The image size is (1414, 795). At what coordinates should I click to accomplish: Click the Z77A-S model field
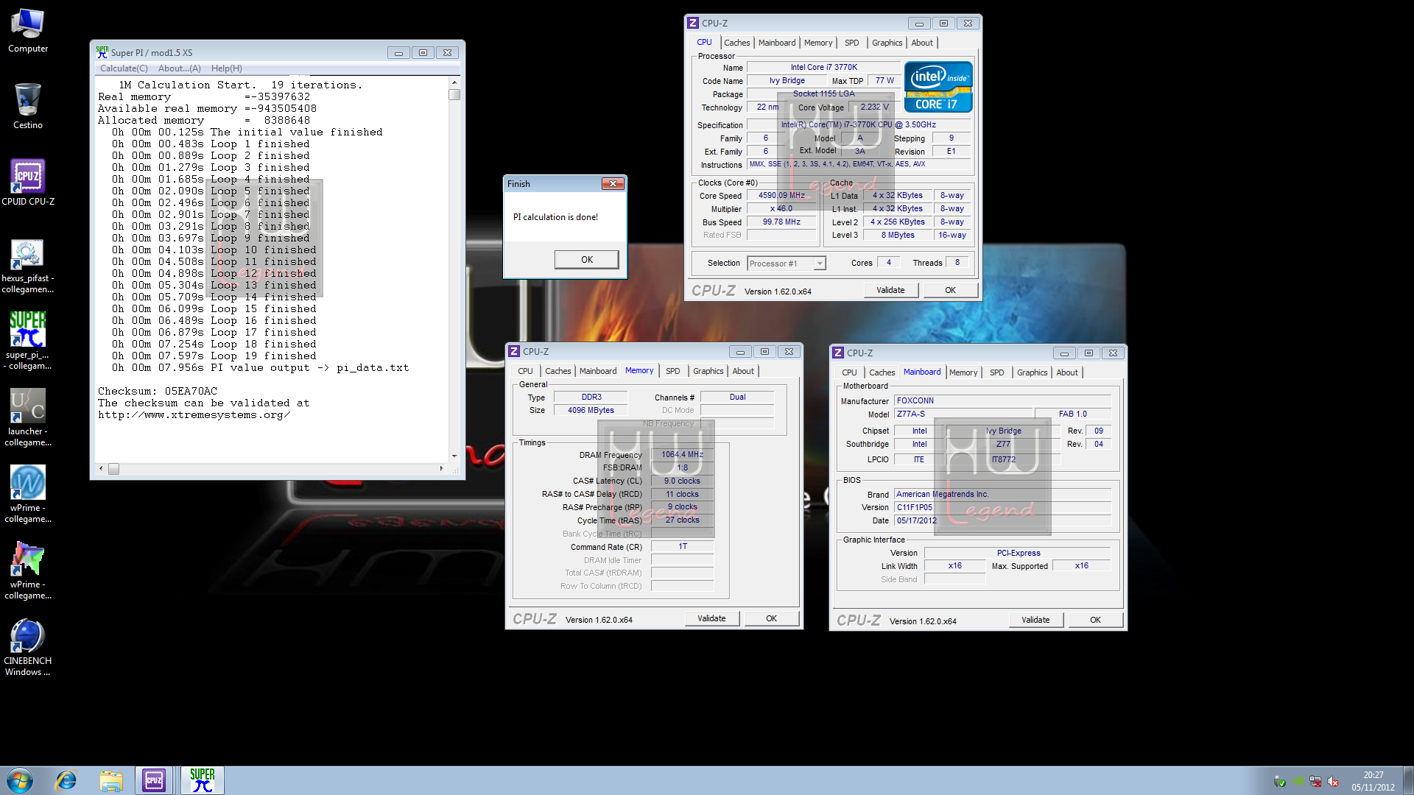(962, 414)
